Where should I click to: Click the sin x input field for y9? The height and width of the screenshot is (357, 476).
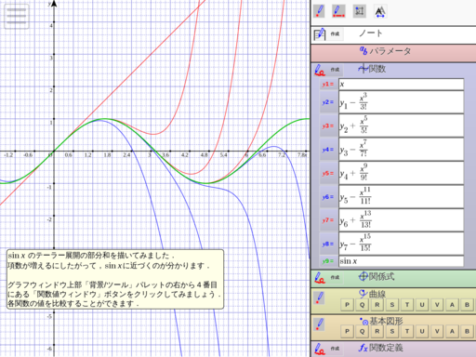pos(402,261)
